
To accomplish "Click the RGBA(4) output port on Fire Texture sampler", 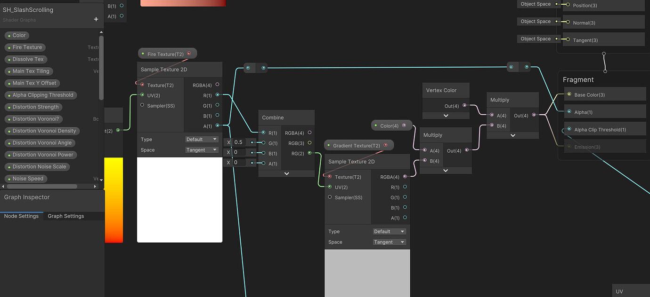I will [x=217, y=85].
